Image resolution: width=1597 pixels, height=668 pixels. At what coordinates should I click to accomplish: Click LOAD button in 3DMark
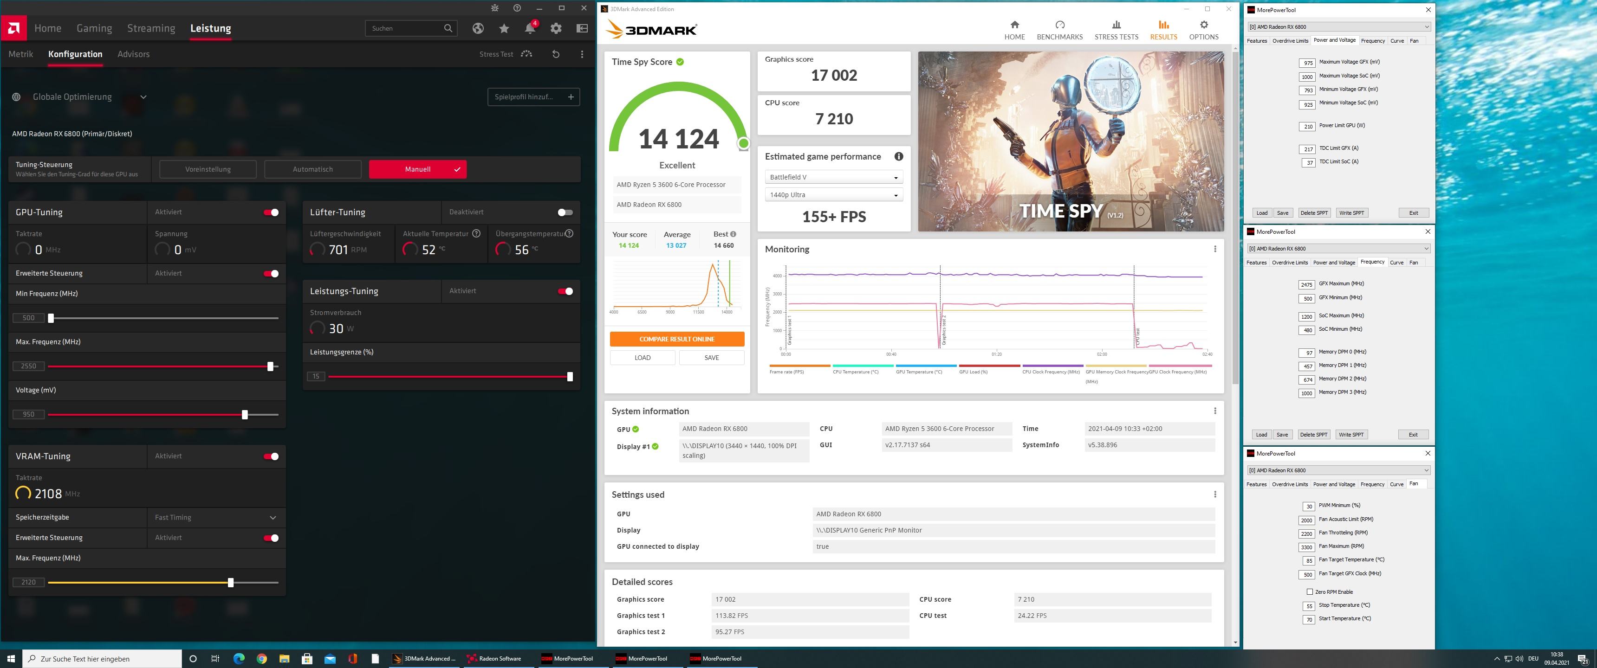tap(642, 358)
